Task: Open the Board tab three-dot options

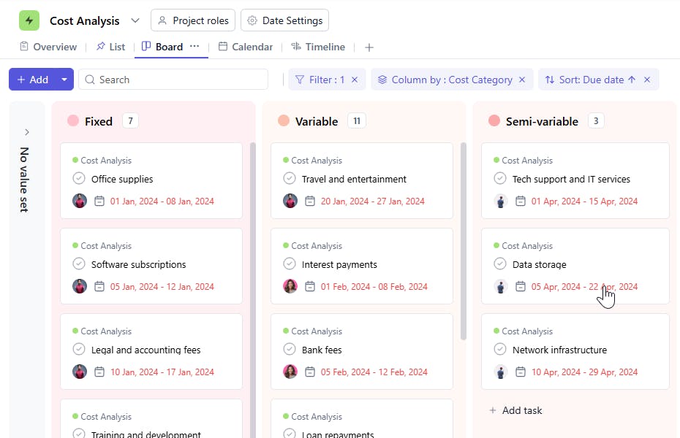Action: [x=194, y=46]
